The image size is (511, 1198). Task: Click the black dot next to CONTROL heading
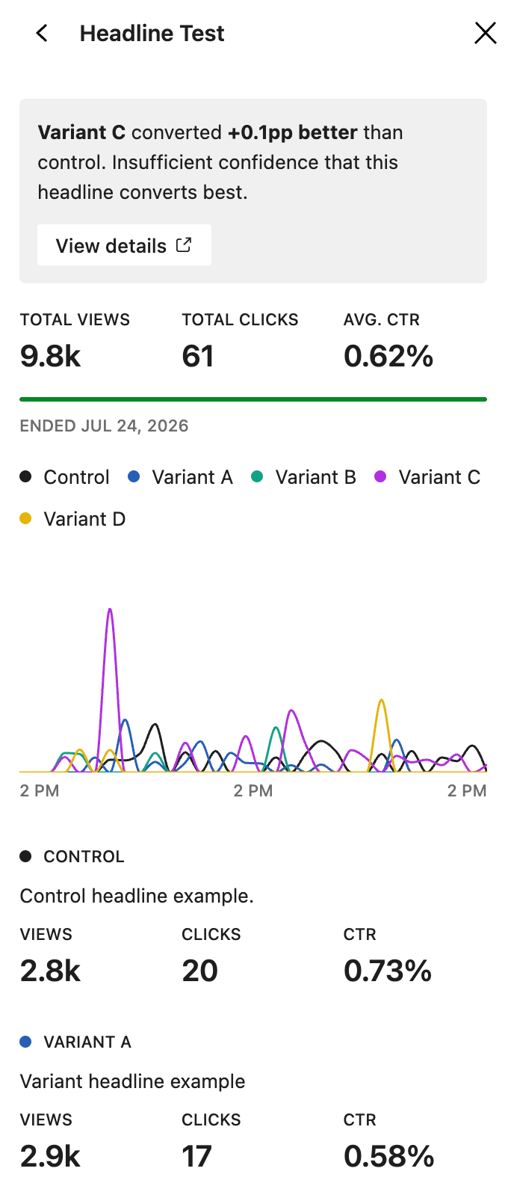coord(25,856)
